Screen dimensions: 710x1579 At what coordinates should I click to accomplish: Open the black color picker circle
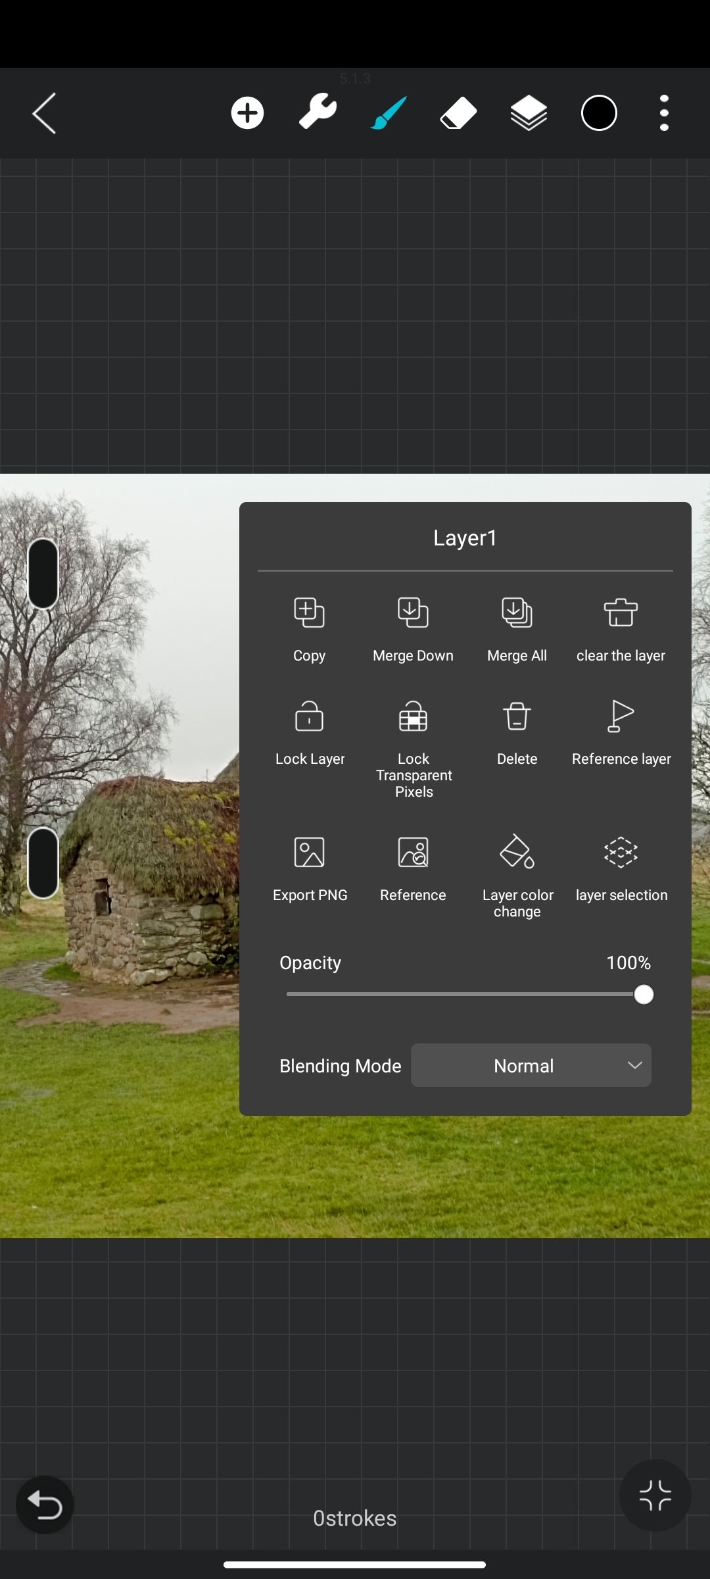point(599,113)
